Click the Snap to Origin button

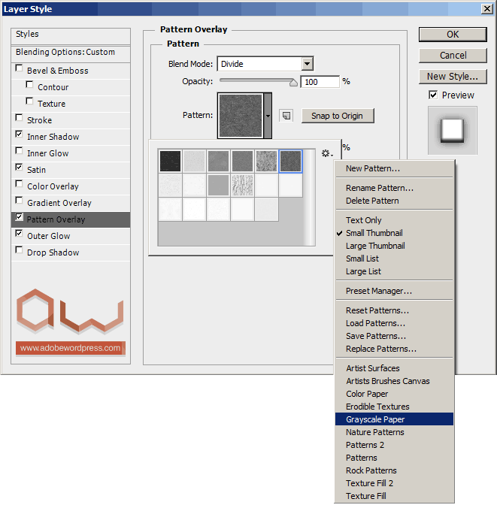pyautogui.click(x=338, y=116)
